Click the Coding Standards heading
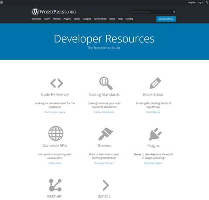 pyautogui.click(x=104, y=94)
